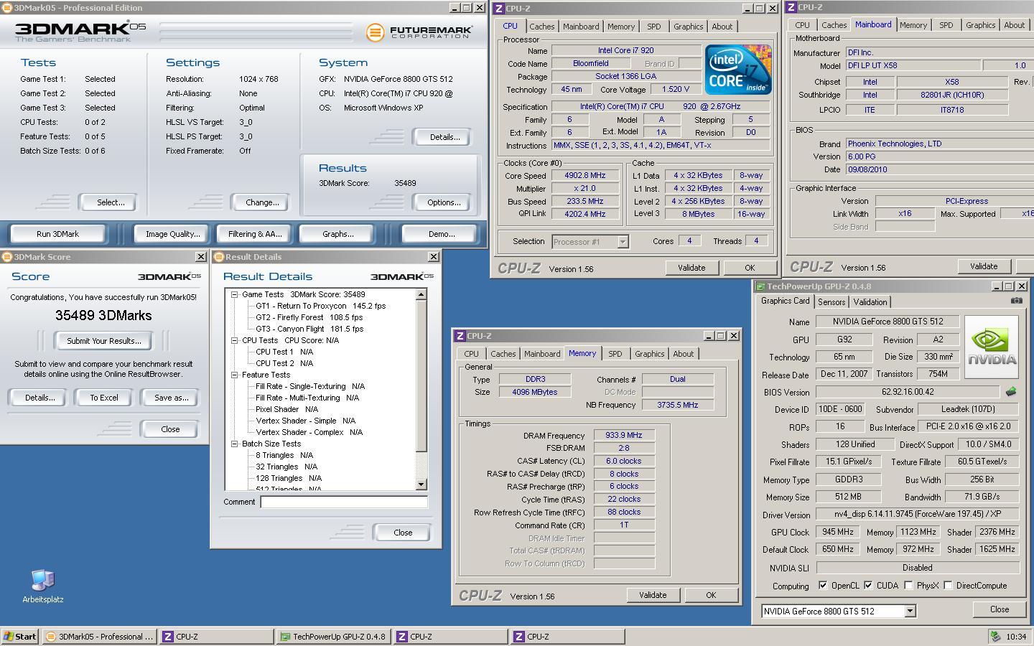This screenshot has width=1034, height=646.
Task: Click the system tray icon beside clock
Action: tap(995, 637)
